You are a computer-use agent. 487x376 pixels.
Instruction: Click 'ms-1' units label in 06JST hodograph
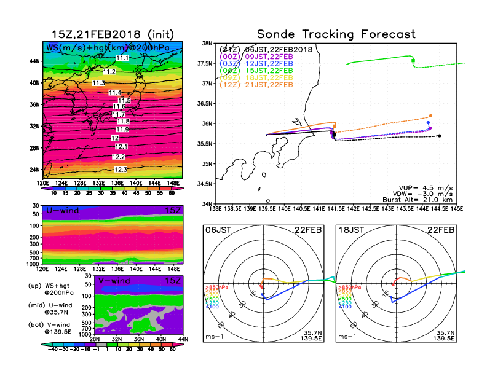click(x=215, y=337)
